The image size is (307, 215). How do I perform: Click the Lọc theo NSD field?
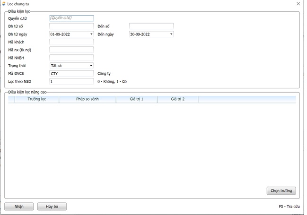(71, 81)
